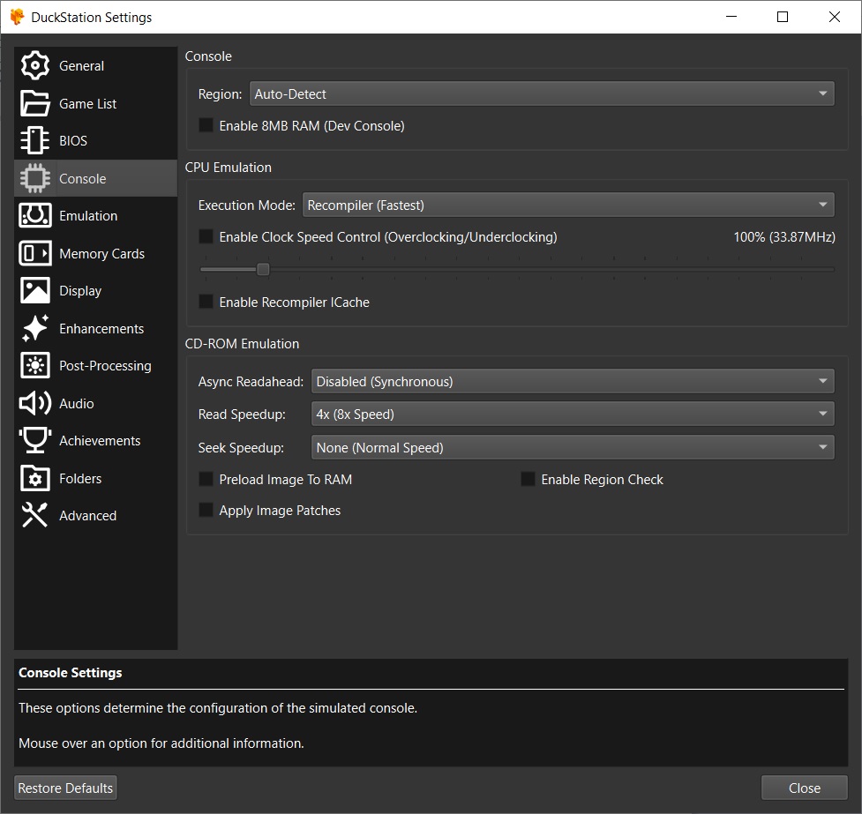
Task: Click the Achievements trophy icon
Action: pos(34,440)
